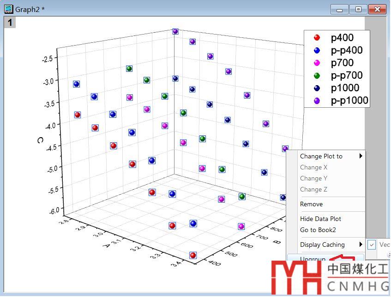Choose Remove from the context menu
Image resolution: width=391 pixels, height=297 pixels.
(311, 204)
